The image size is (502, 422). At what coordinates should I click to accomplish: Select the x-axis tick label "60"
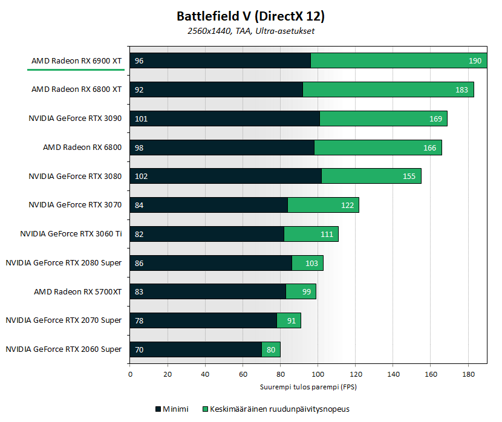click(243, 374)
